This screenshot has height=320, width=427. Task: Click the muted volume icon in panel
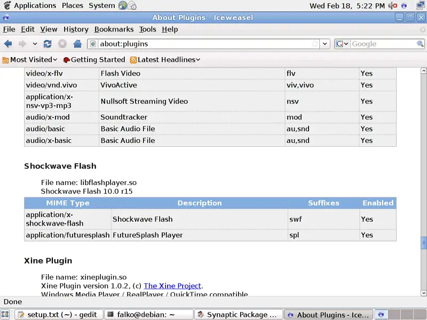(393, 5)
